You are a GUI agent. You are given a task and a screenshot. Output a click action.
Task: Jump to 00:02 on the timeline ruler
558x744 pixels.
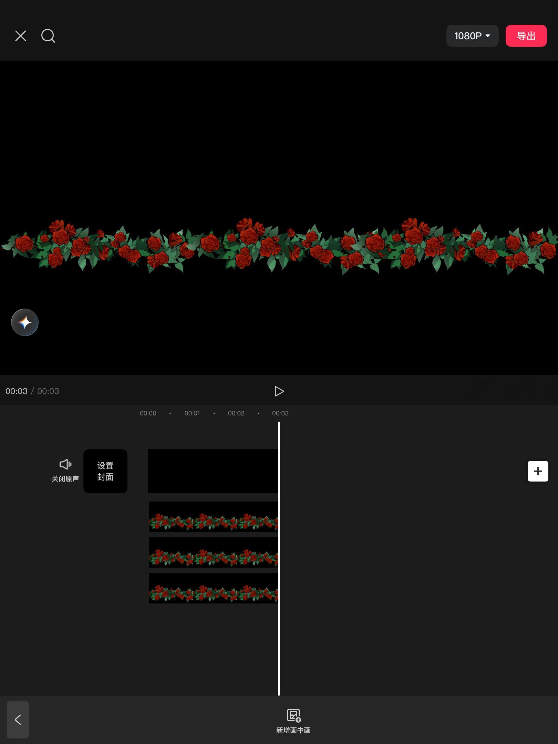pyautogui.click(x=236, y=413)
